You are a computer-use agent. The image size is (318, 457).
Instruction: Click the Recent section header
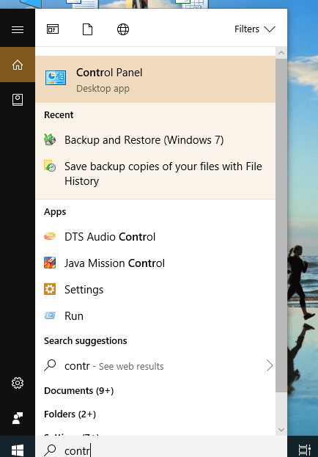click(x=59, y=115)
